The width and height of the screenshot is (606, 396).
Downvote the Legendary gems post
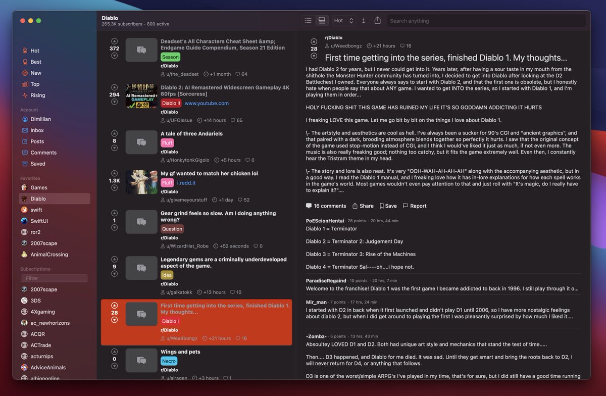[x=114, y=274]
